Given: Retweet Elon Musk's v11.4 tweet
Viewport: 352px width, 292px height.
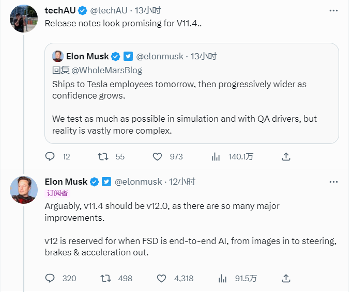Looking at the screenshot, I should click(x=105, y=278).
